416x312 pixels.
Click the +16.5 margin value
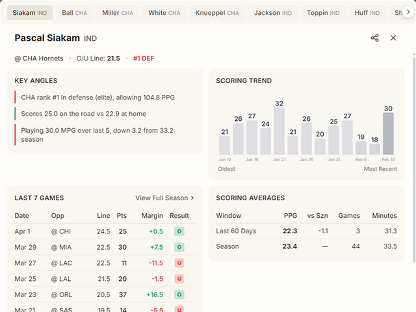click(x=155, y=294)
